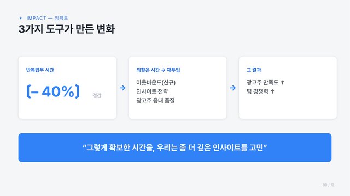Click the 팀 경쟁력 text
Viewport: 350px width, 196px height.
258,91
